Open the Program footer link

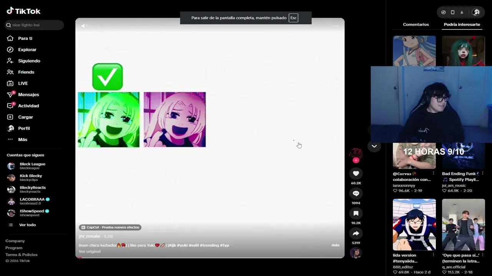click(14, 248)
